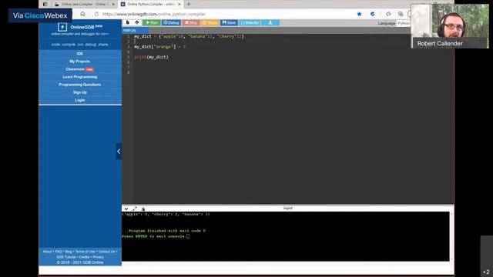
Task: Click the console vertical scrollbar
Action: pos(452,236)
